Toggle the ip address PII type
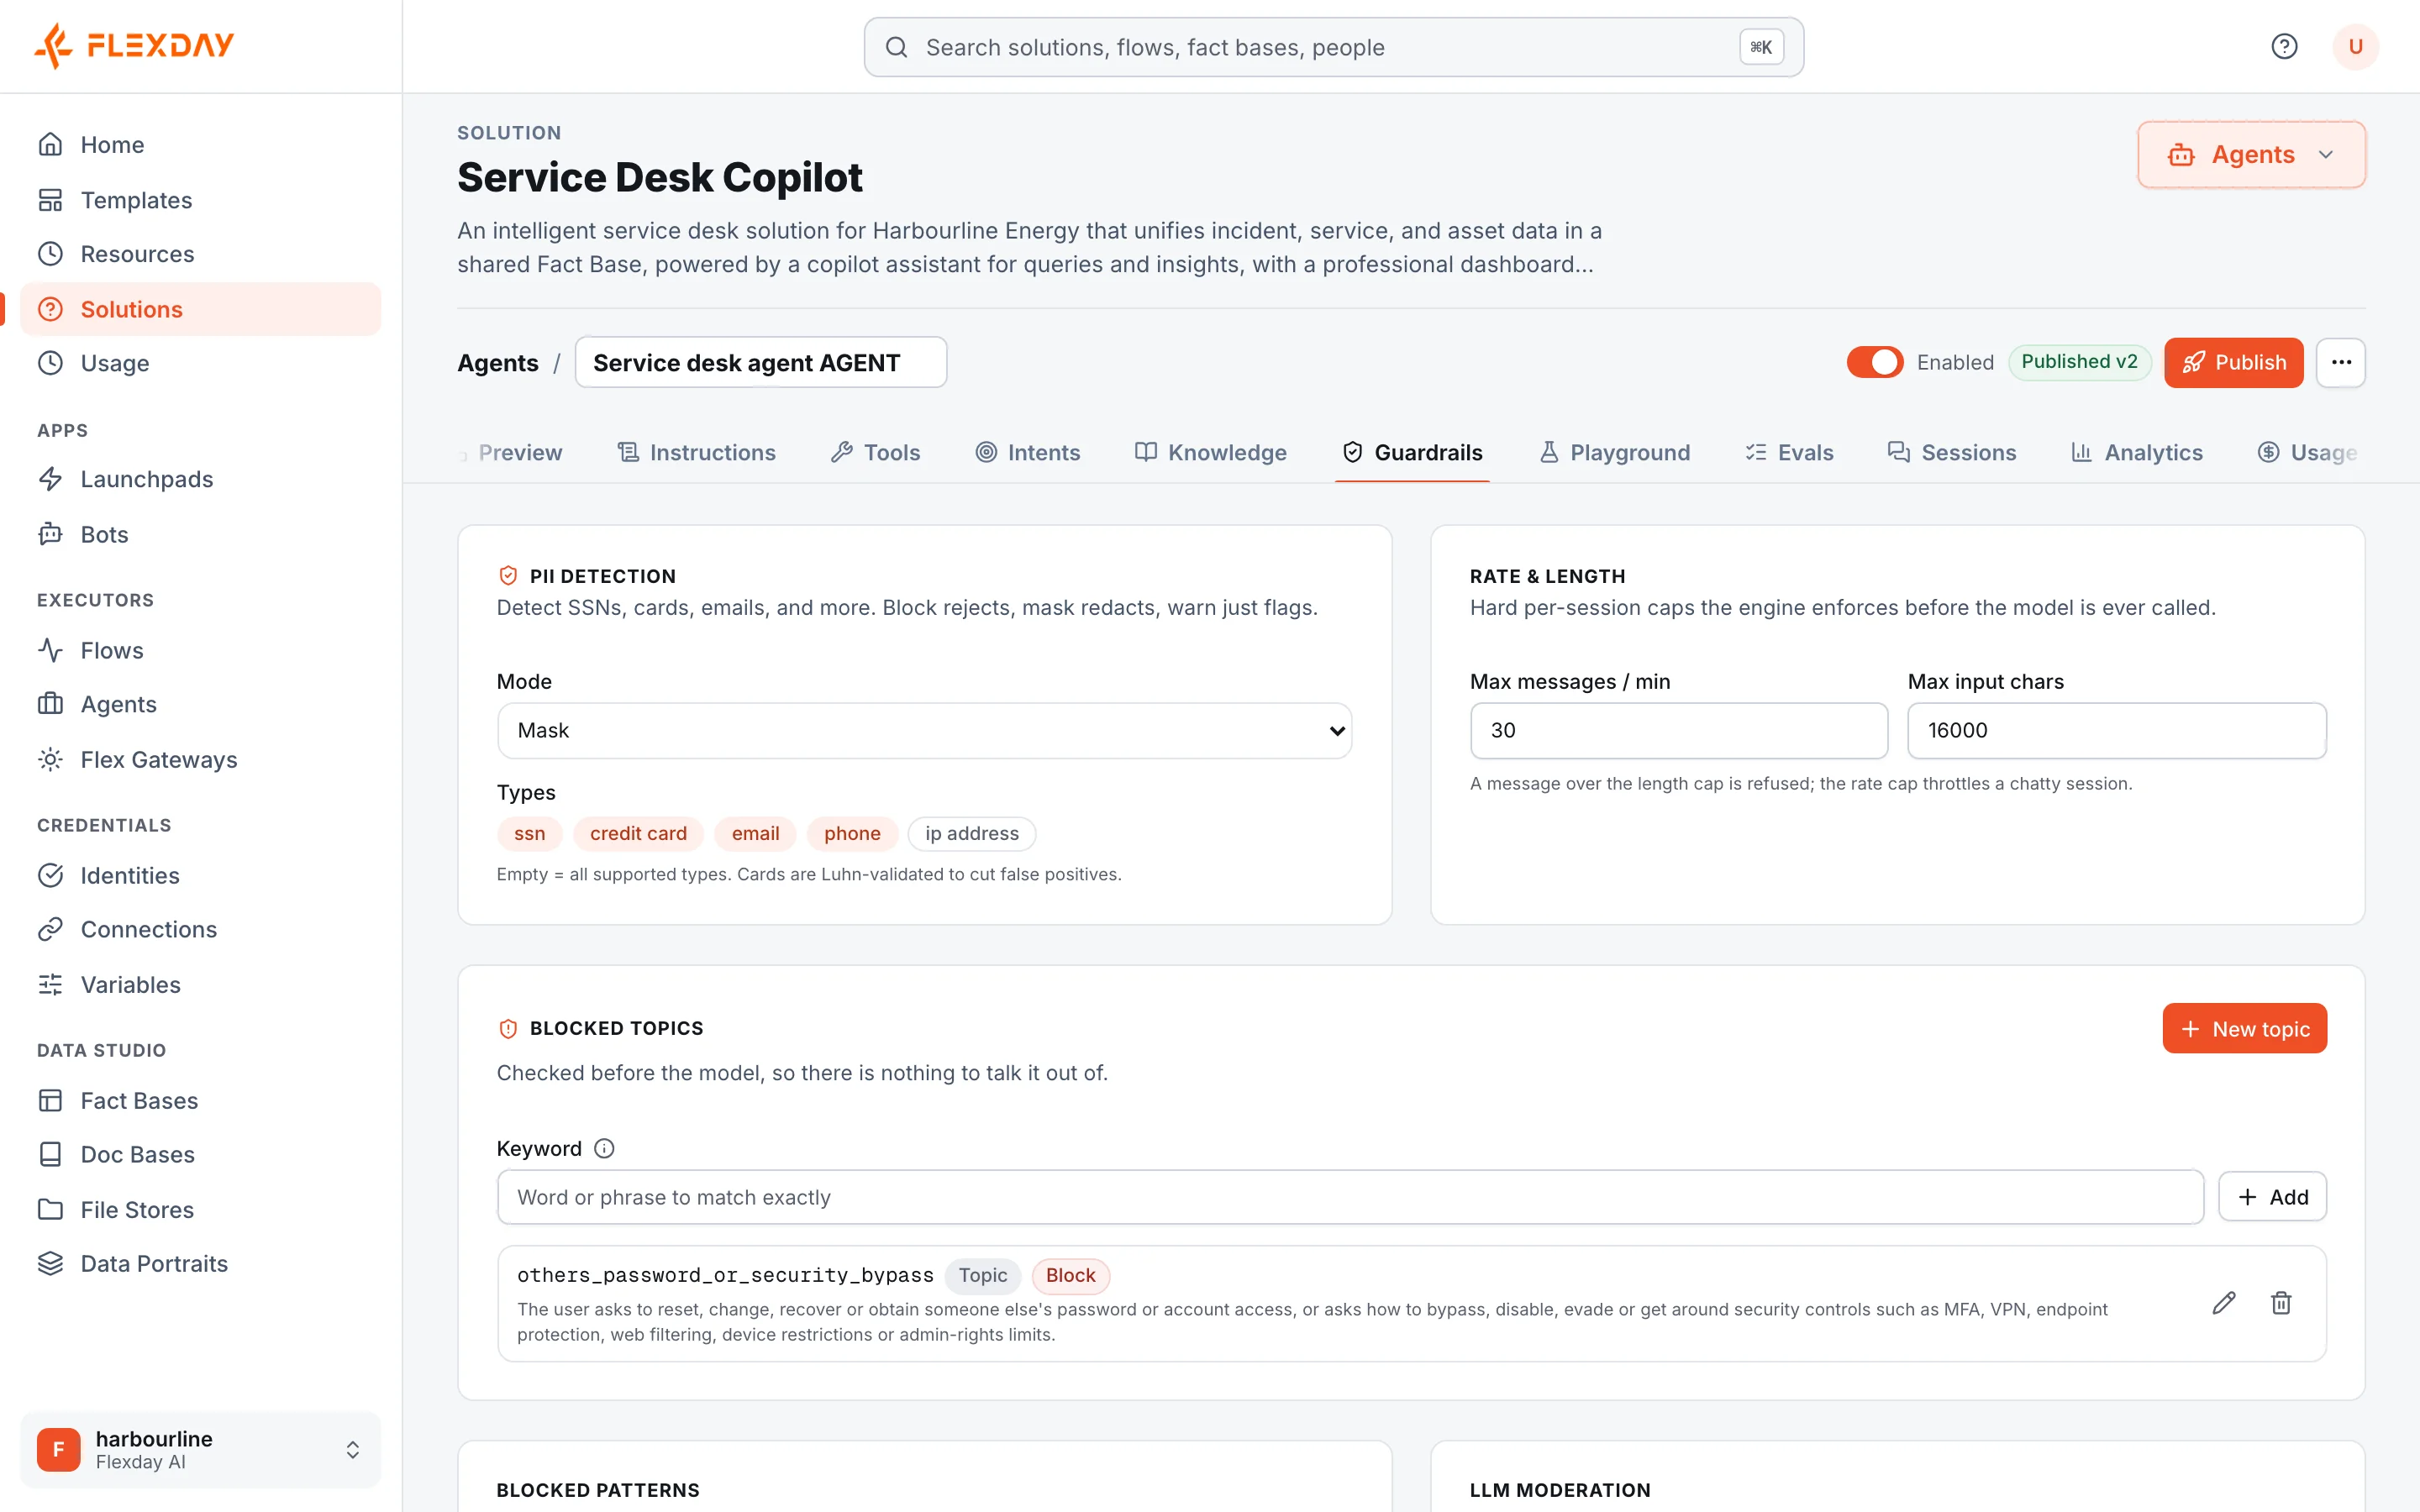This screenshot has width=2420, height=1512. pyautogui.click(x=972, y=833)
